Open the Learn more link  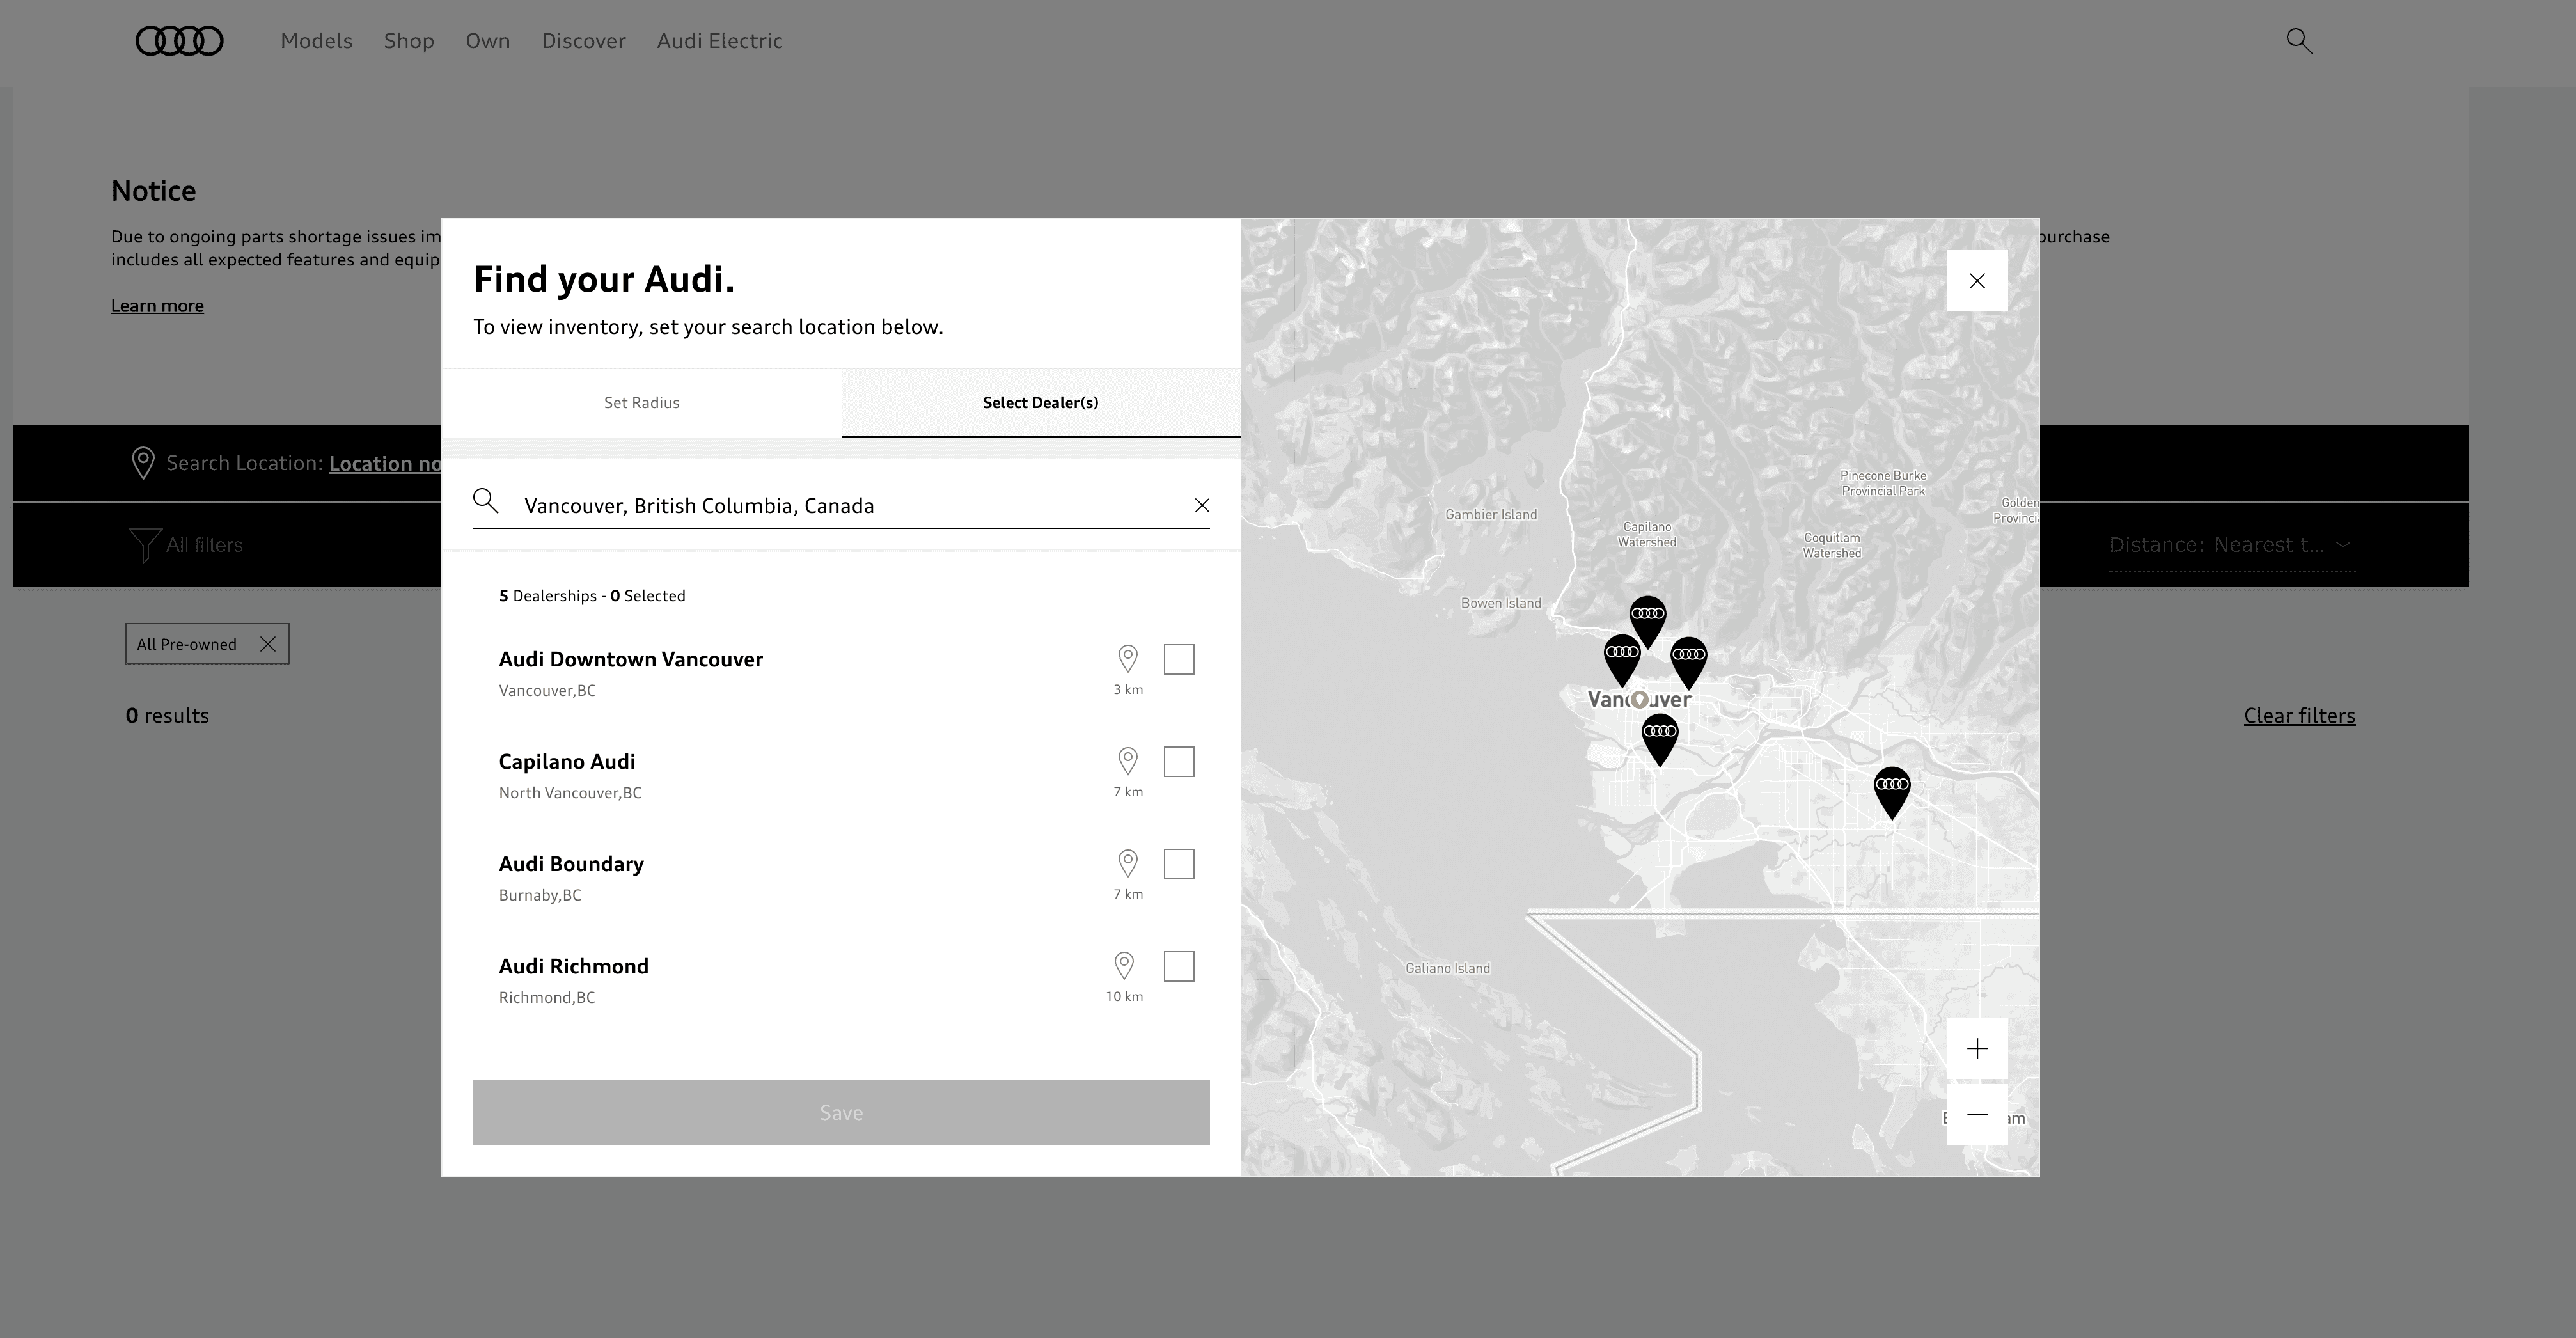(157, 305)
